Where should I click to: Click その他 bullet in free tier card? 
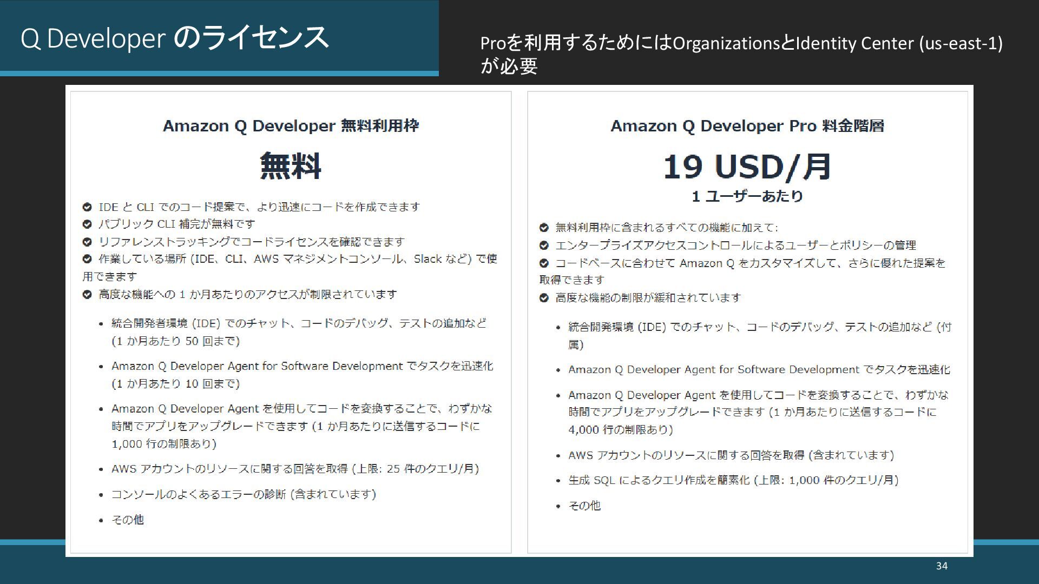coord(127,520)
